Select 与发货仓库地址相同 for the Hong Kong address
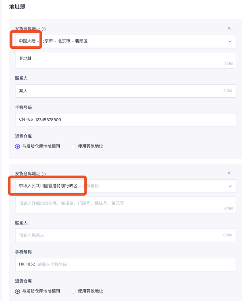Viewport: 245px width, 301px height. coord(17,291)
